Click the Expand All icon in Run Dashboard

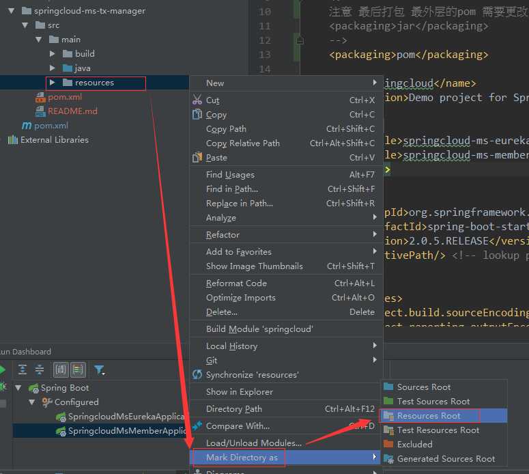click(23, 370)
